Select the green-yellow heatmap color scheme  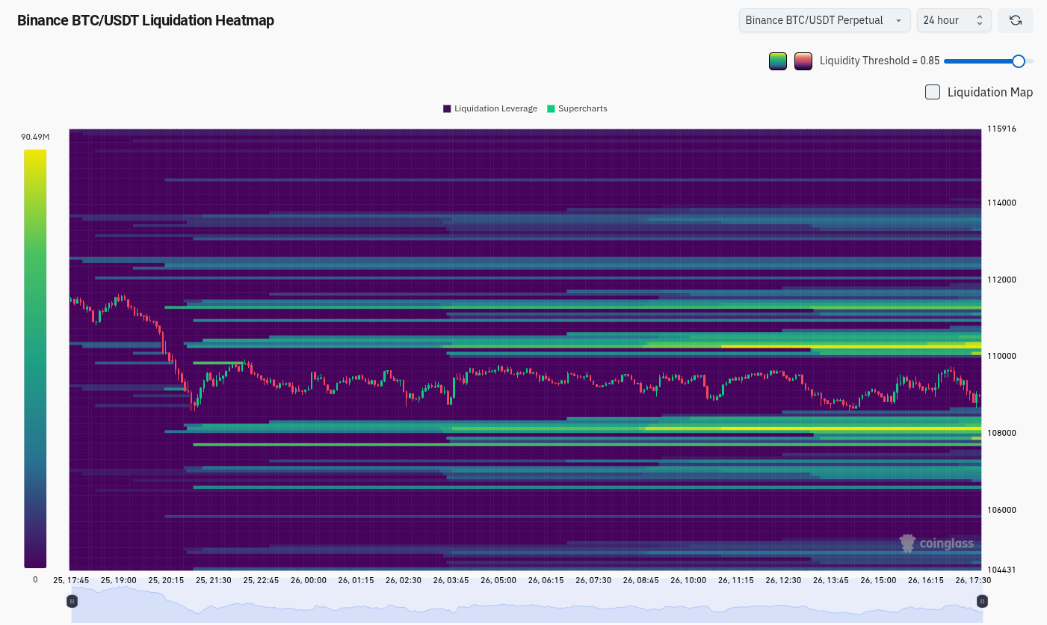778,61
